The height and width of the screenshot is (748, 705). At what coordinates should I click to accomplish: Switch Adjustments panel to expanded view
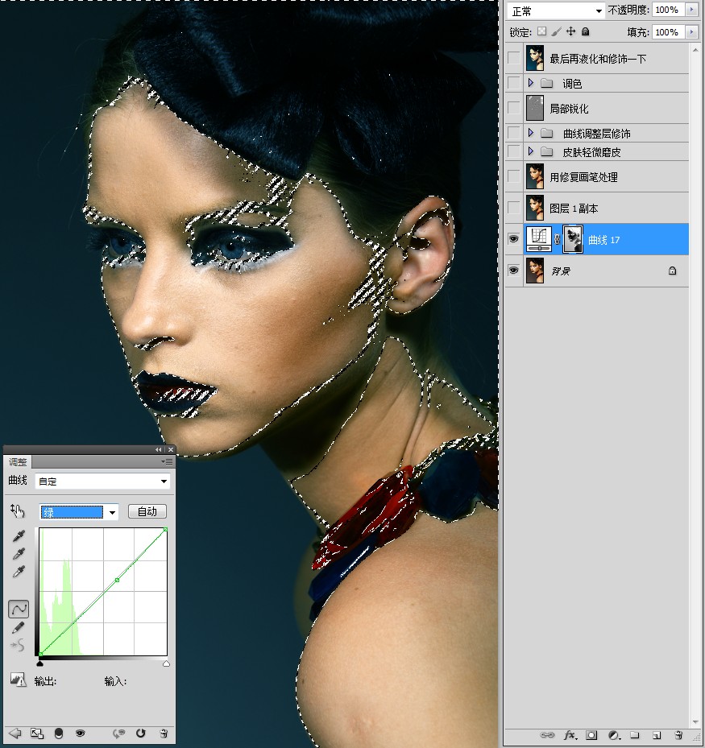click(37, 734)
